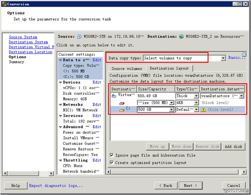Open the 500 GB size dropdown for C:
This screenshot has width=251, height=195.
point(172,110)
